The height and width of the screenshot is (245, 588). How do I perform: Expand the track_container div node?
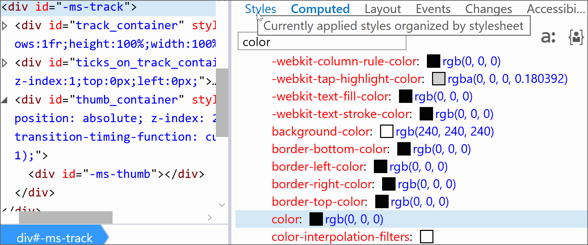(5, 26)
